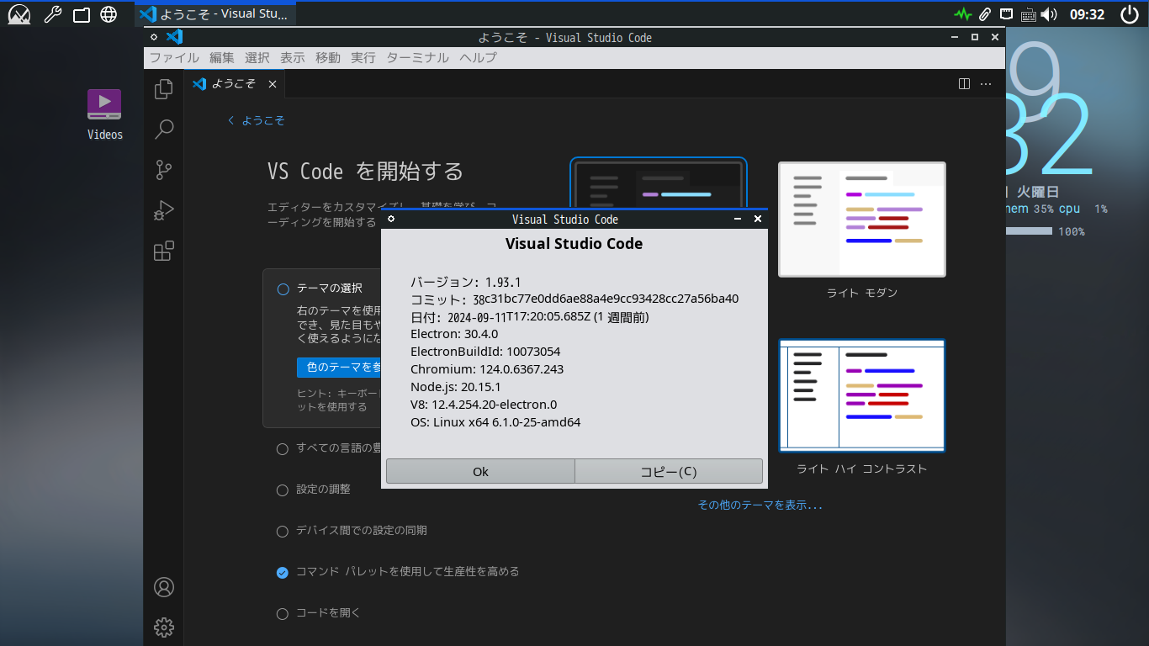Open the ヘルプ menu

479,58
